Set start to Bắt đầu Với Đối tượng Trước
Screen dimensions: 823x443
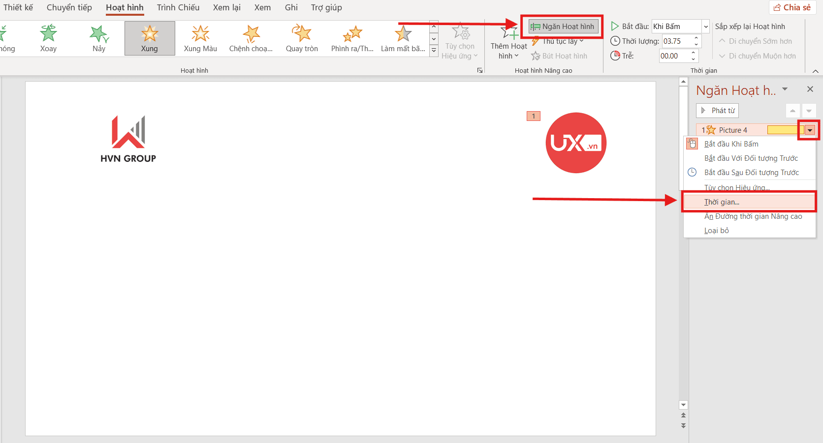[x=751, y=158]
